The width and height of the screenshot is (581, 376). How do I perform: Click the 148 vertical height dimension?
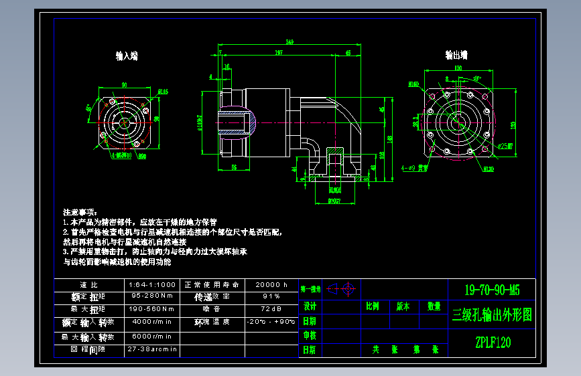(x=389, y=138)
